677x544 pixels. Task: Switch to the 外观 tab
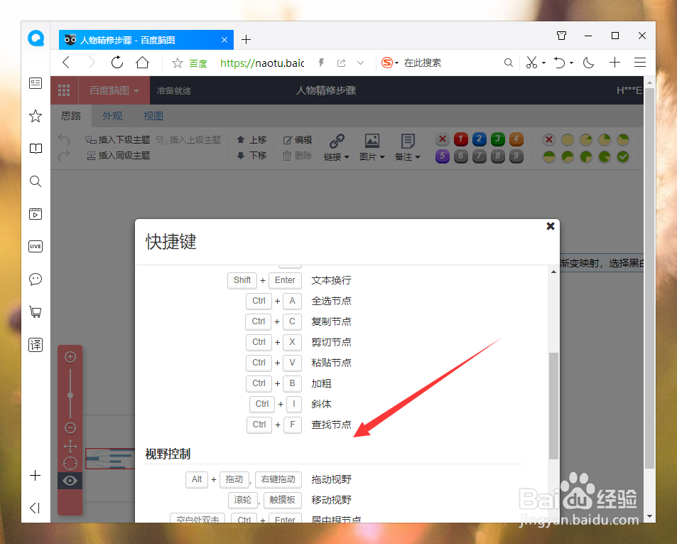click(x=112, y=115)
